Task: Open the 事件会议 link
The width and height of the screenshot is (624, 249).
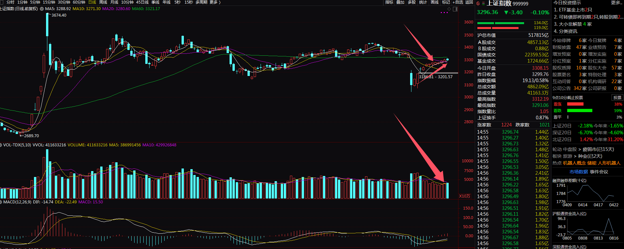Action: tap(599, 172)
